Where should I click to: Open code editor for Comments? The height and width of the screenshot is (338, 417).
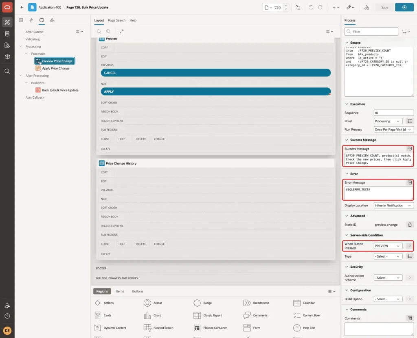click(410, 318)
